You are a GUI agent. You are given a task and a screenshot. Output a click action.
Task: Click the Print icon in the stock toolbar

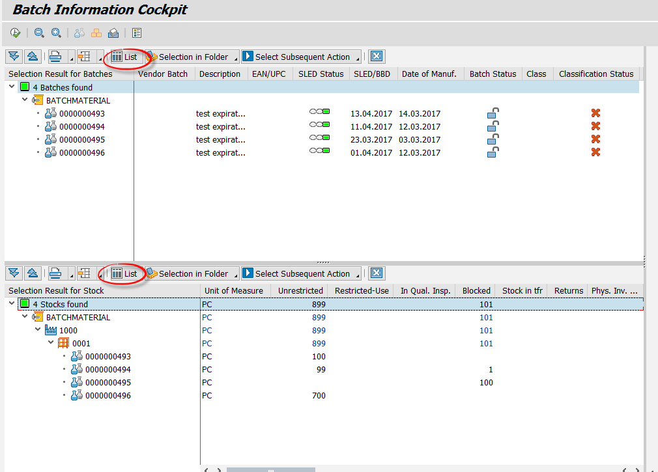pyautogui.click(x=55, y=273)
